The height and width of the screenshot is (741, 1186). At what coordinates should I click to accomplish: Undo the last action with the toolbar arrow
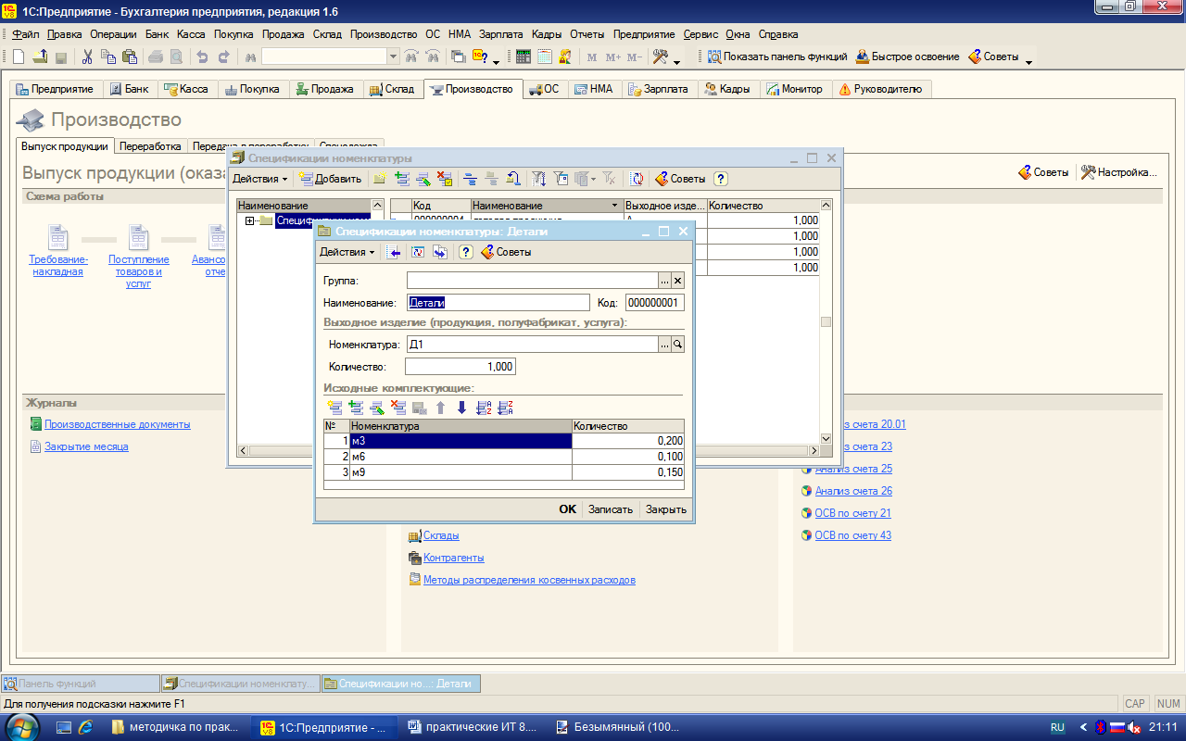pyautogui.click(x=202, y=57)
